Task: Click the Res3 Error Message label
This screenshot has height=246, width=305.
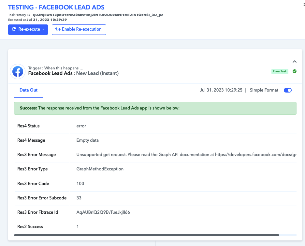Action: click(x=36, y=154)
